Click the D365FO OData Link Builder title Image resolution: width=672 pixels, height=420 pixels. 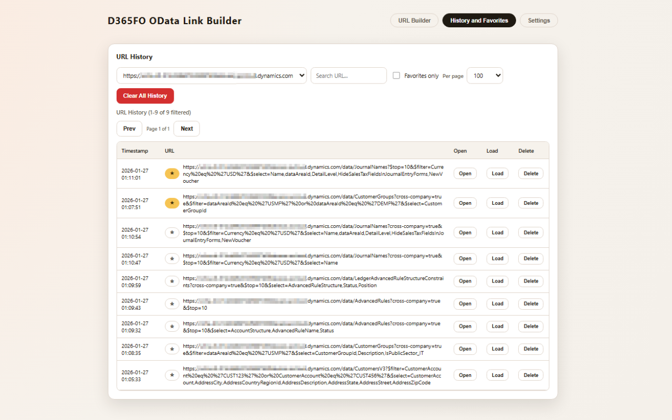coord(175,21)
